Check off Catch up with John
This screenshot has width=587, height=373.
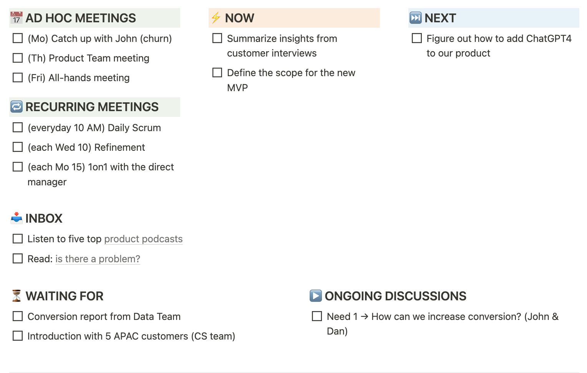[18, 38]
